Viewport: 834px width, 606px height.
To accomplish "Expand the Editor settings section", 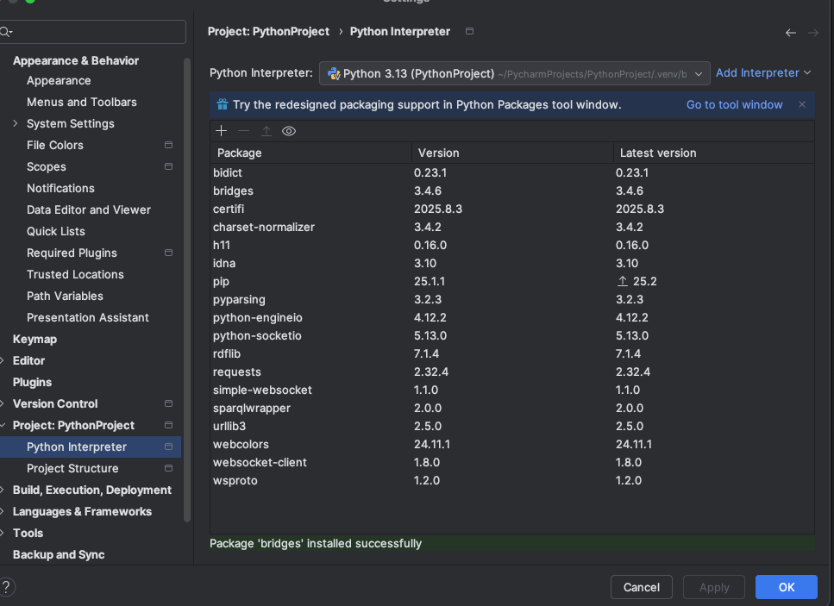I will click(x=2, y=360).
